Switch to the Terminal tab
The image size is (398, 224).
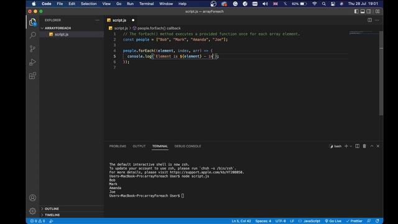(160, 146)
